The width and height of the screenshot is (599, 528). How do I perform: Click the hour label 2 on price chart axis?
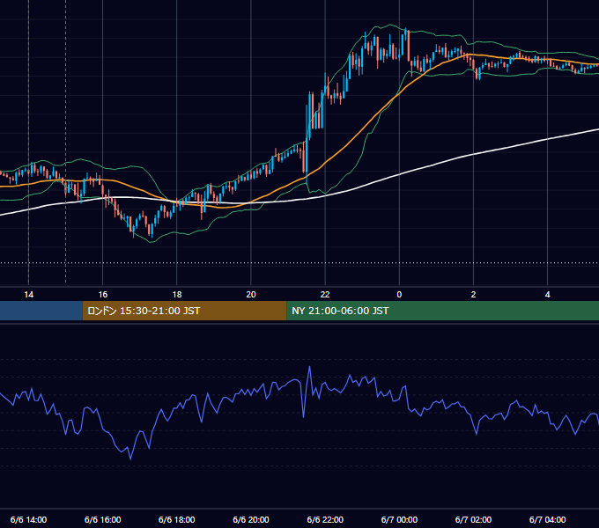click(473, 295)
